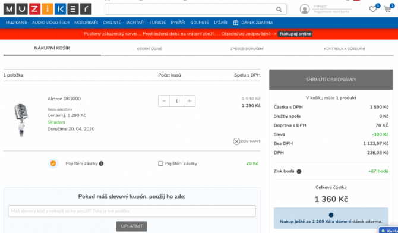398x233 pixels.
Task: Open the Muzikanti menu
Action: click(x=17, y=23)
